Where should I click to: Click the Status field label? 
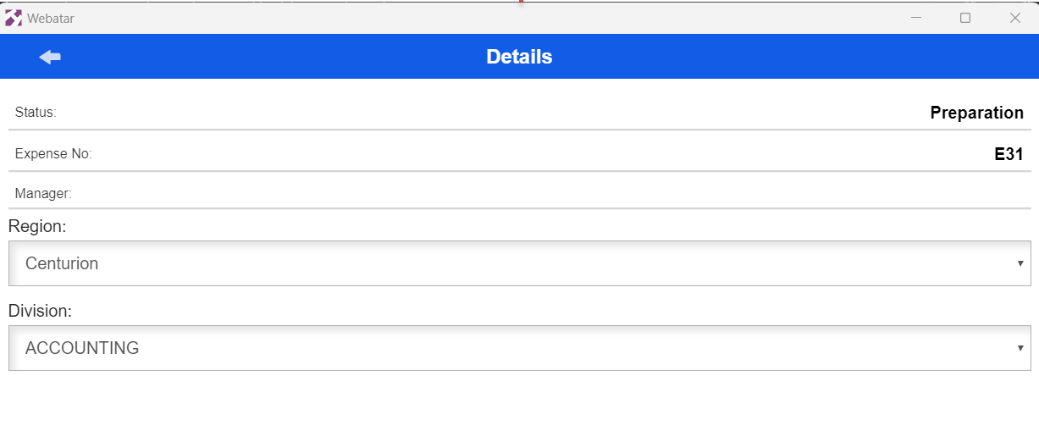pos(36,112)
